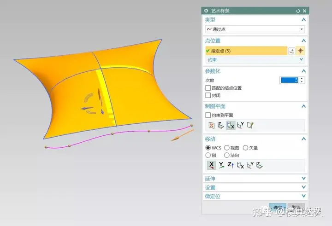This screenshot has height=226, width=332.
Task: Open the point constructor dialog icon
Action: coord(292,51)
